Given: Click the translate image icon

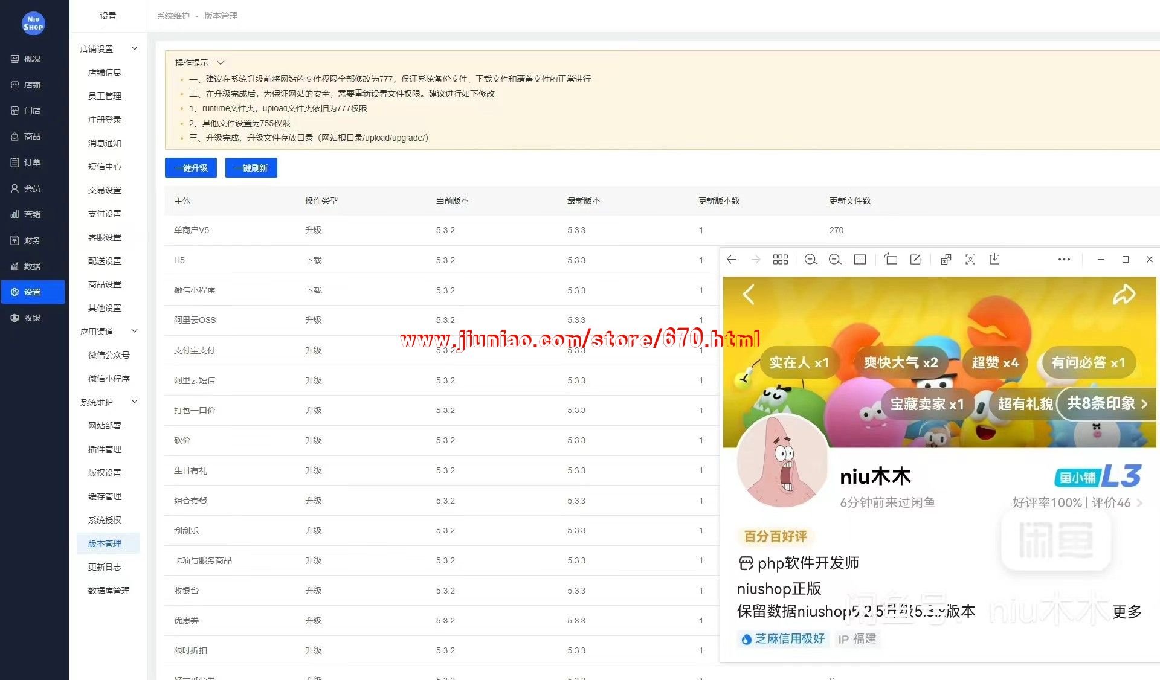Looking at the screenshot, I should tap(946, 260).
